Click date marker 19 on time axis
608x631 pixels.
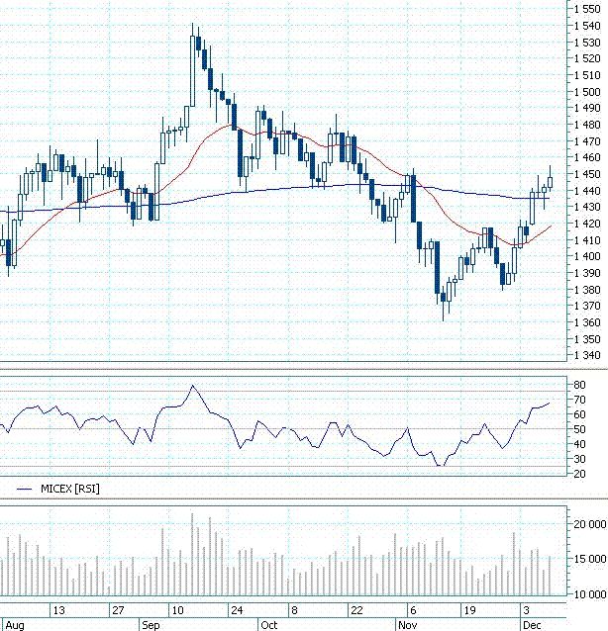[469, 610]
